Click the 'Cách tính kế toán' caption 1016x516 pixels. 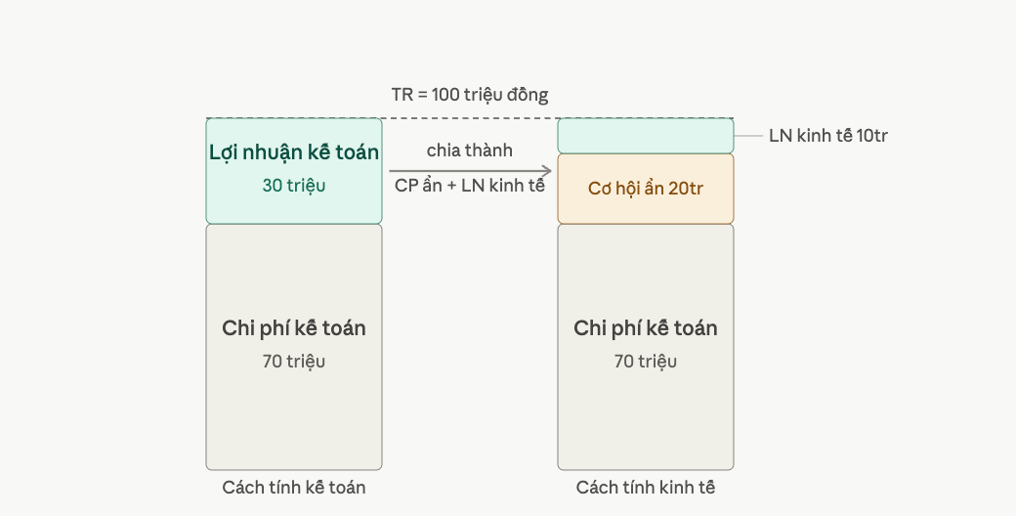[293, 488]
